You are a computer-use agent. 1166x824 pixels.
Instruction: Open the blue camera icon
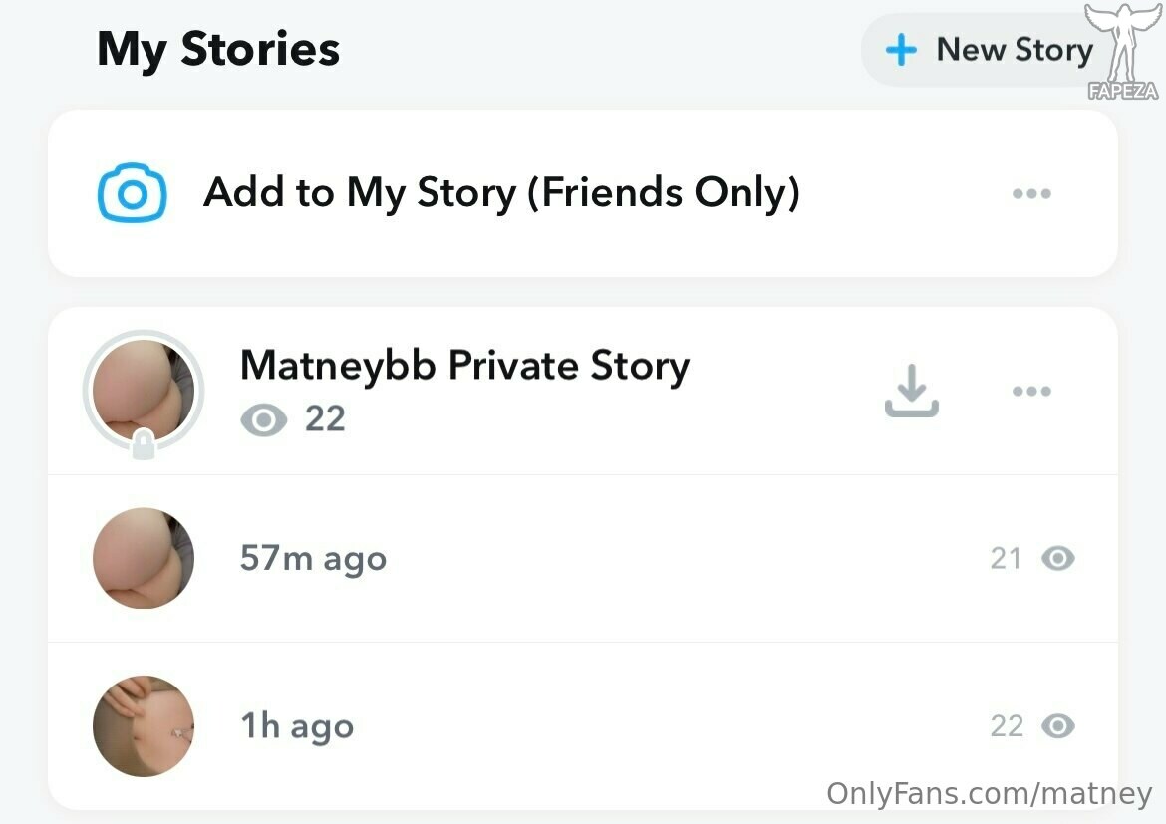(133, 193)
